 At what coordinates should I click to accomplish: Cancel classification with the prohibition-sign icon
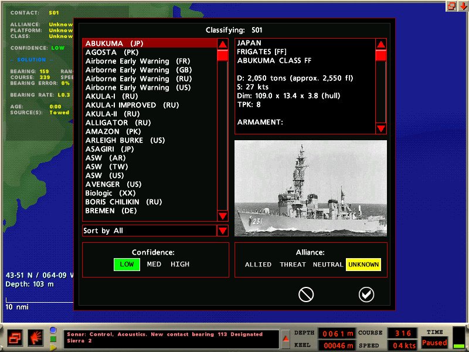[x=305, y=294]
